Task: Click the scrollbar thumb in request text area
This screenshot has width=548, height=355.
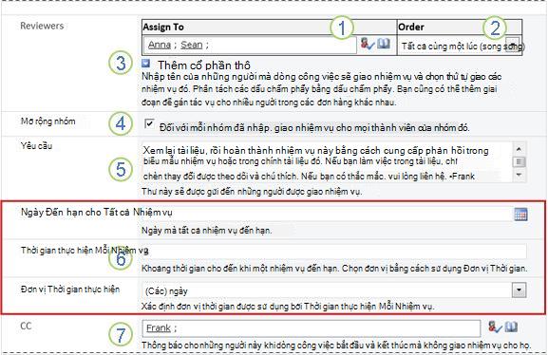Action: [x=519, y=161]
